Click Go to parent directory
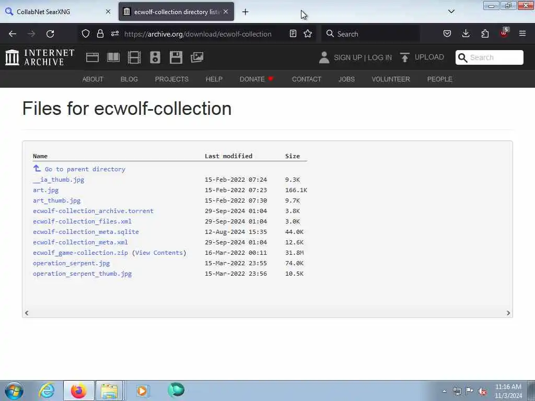 tap(85, 169)
